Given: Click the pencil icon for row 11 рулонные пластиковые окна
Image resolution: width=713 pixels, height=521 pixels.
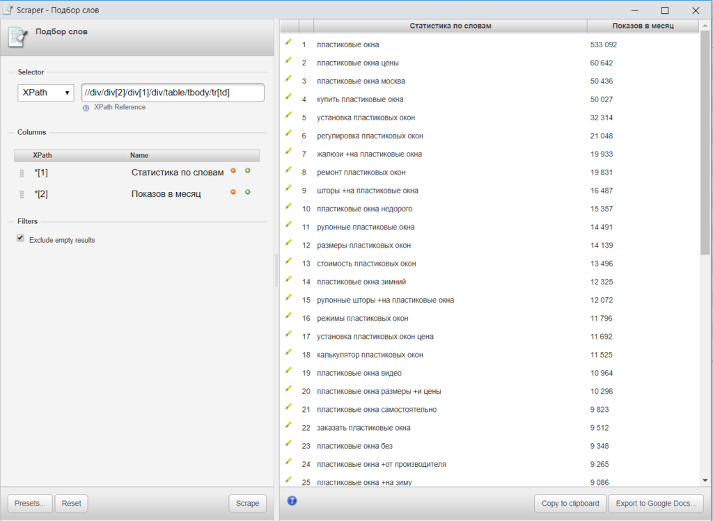Looking at the screenshot, I should click(x=288, y=225).
